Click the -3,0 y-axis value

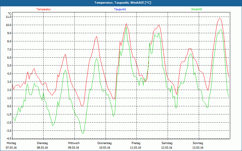(x=9, y=131)
